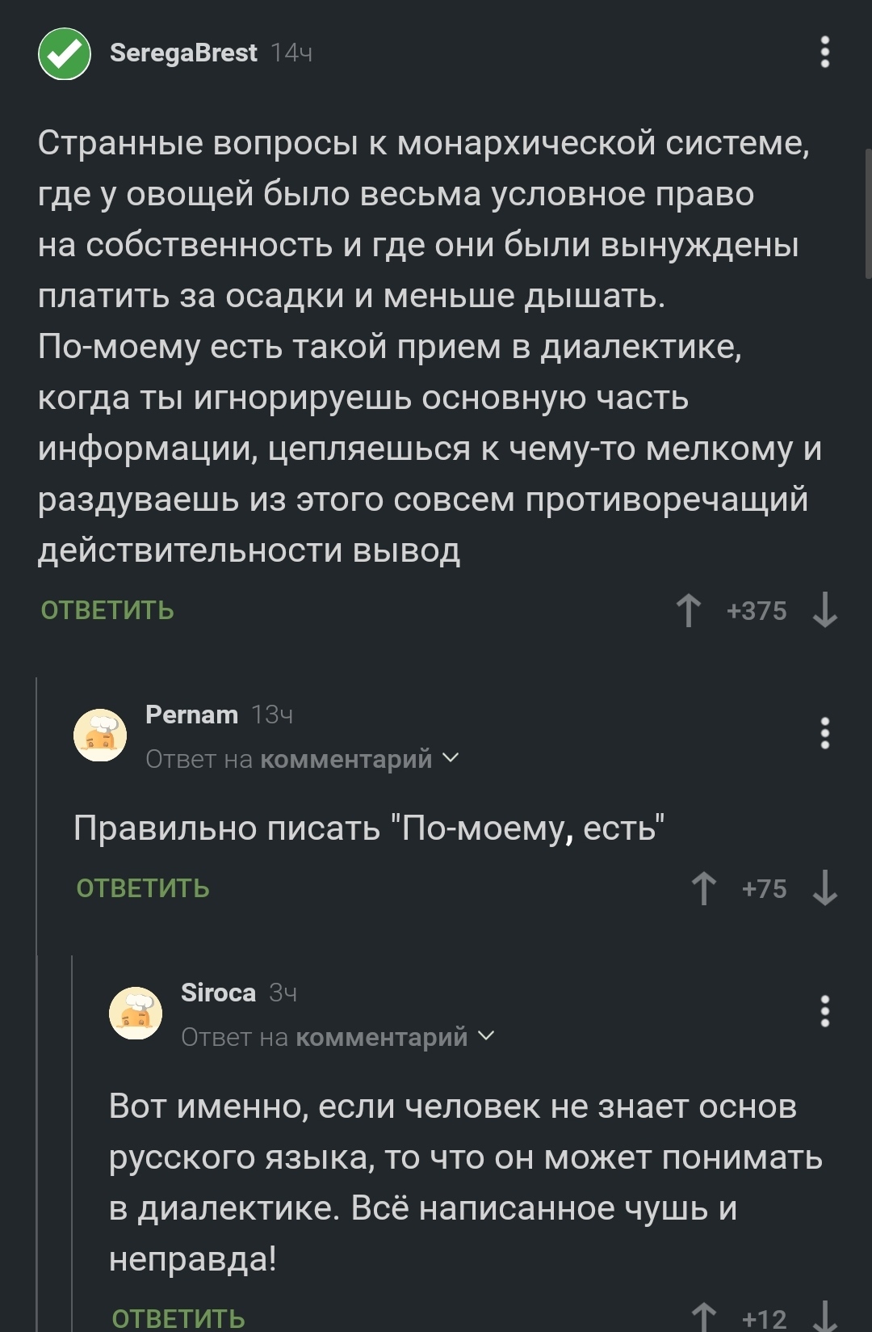Screen dimensions: 872x1332
Task: Reply to SeregaBrest's comment
Action: point(107,610)
